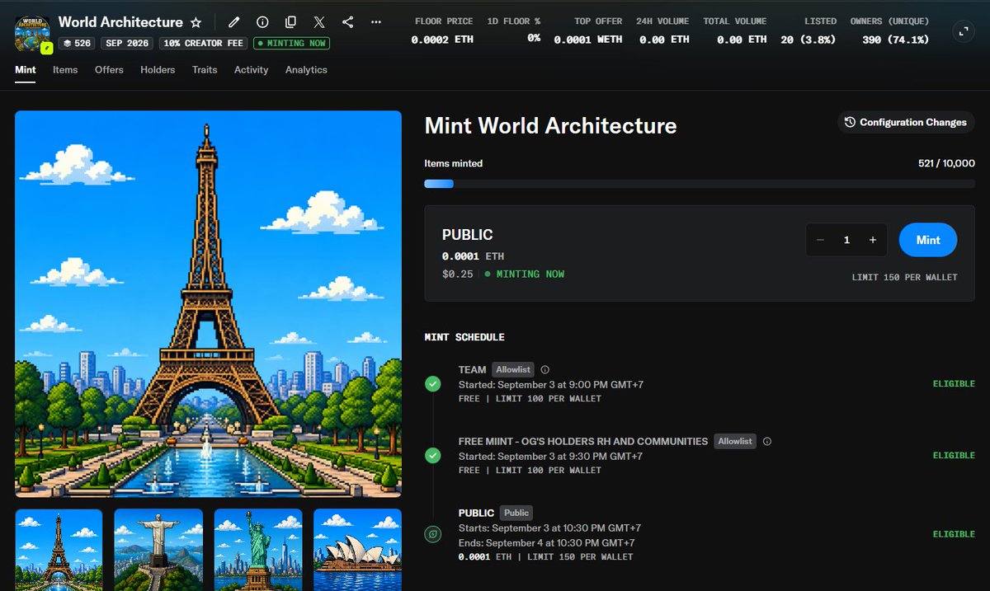
Task: Click the mint quantity field showing 1
Action: [x=846, y=240]
